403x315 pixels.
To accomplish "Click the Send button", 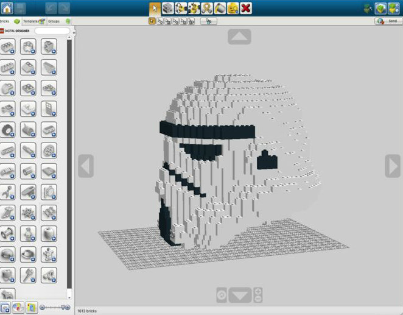I will coord(388,21).
